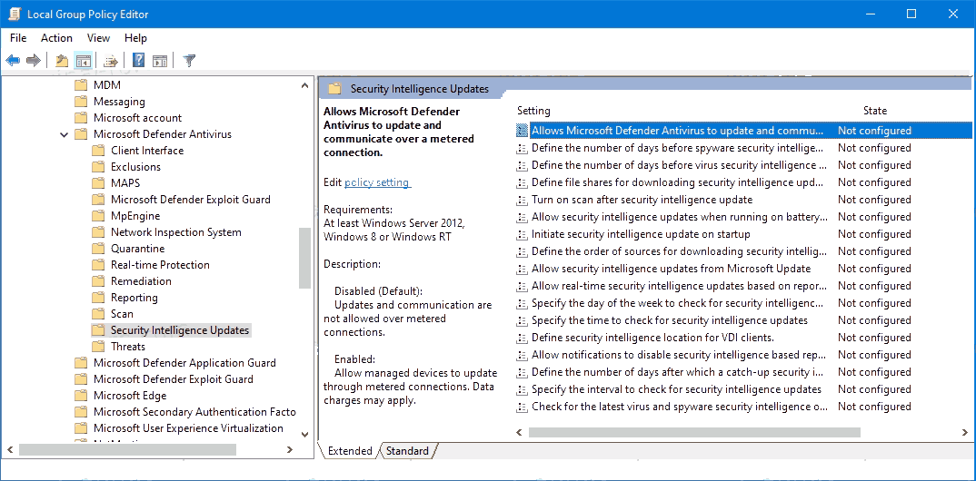Image resolution: width=976 pixels, height=481 pixels.
Task: Select 'Allows Microsoft Defender Antivirus to update' setting row
Action: pos(744,131)
